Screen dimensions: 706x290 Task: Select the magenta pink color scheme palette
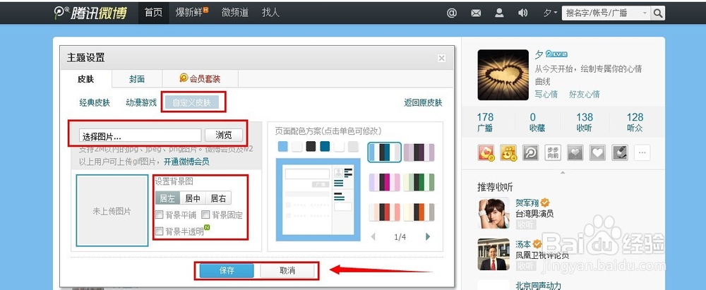(385, 182)
